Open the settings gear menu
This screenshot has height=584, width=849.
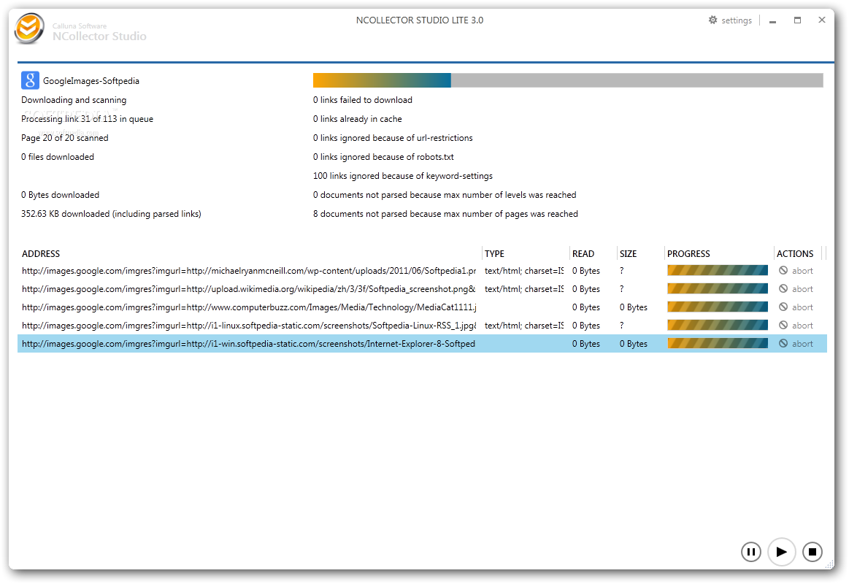point(730,20)
